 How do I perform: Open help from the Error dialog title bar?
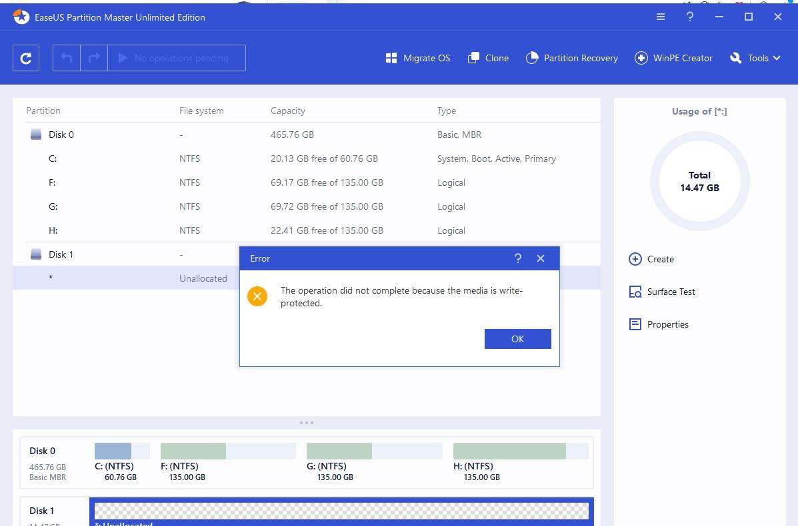pos(517,259)
